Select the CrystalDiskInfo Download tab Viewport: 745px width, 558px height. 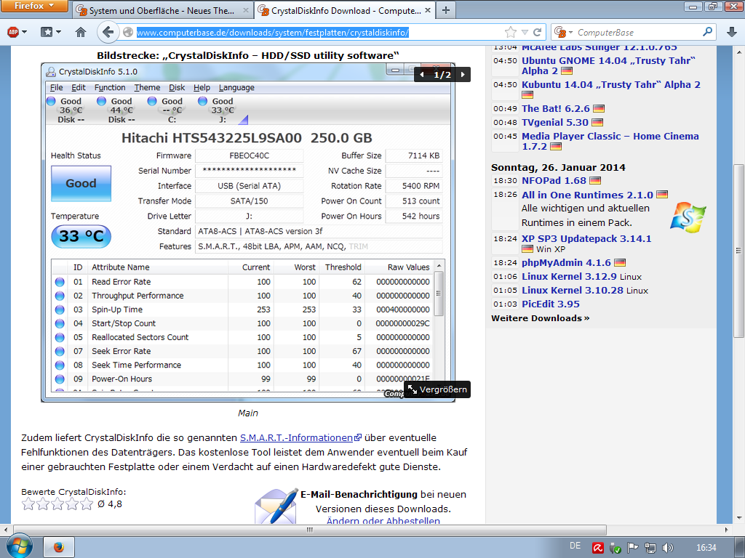point(346,10)
